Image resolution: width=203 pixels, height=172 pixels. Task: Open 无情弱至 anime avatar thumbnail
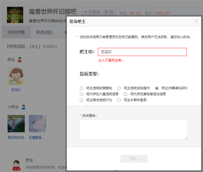37,124
